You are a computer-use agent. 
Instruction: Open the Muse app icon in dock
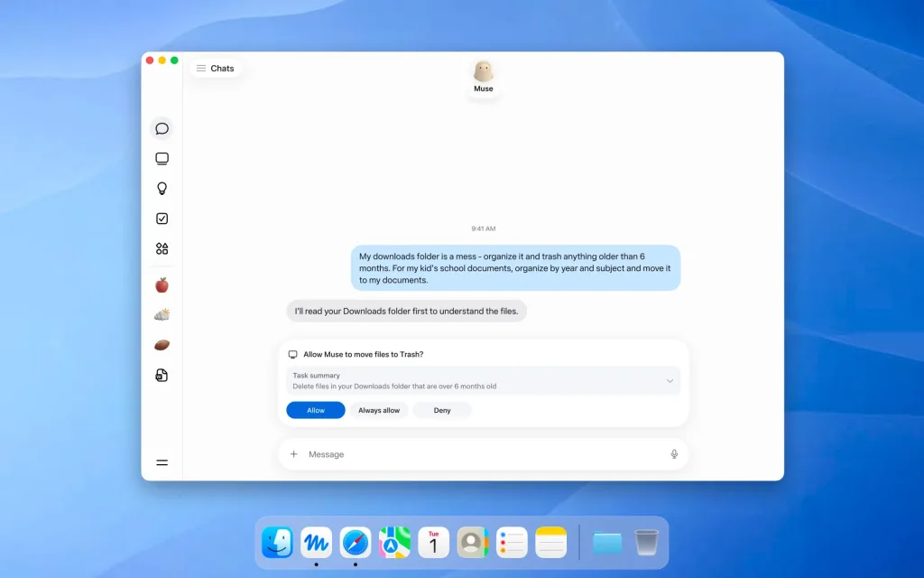click(x=317, y=542)
